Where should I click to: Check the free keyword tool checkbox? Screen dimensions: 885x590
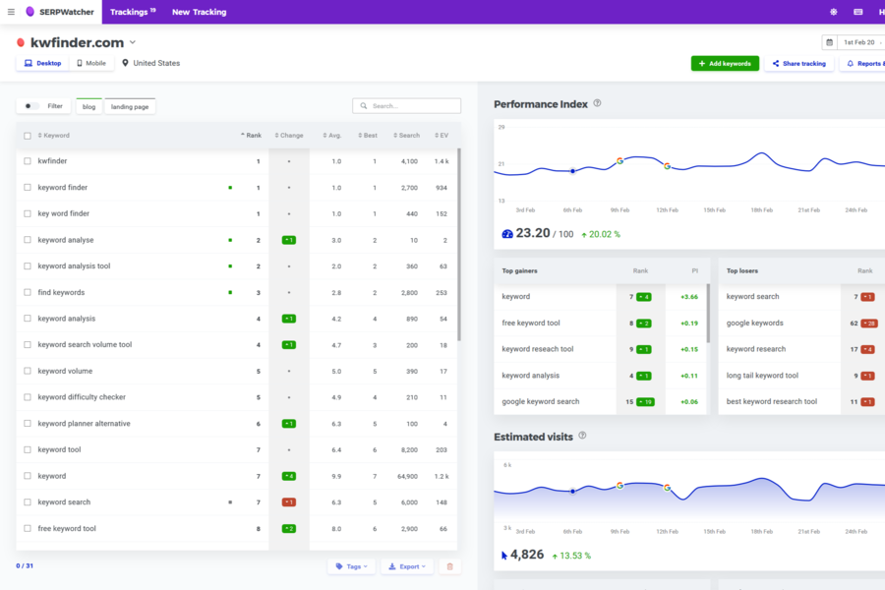[x=28, y=528]
